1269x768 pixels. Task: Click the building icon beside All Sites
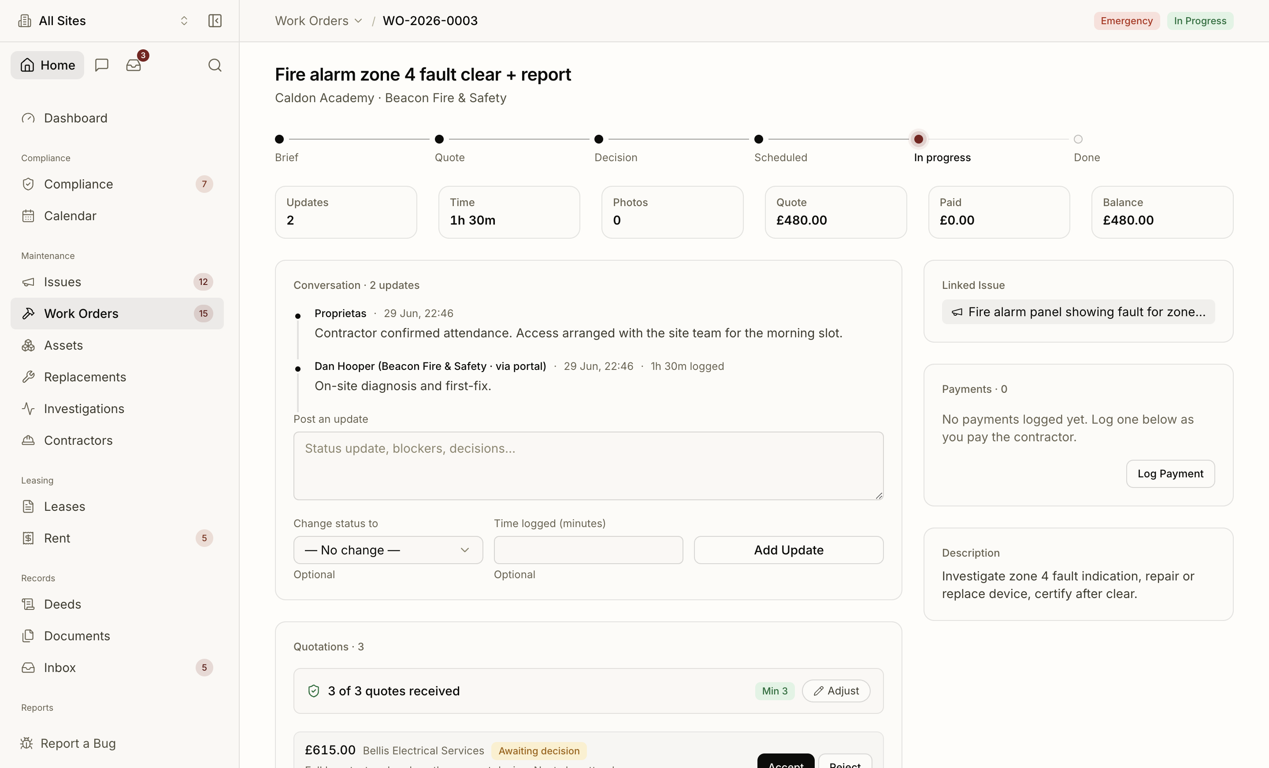[x=25, y=21]
